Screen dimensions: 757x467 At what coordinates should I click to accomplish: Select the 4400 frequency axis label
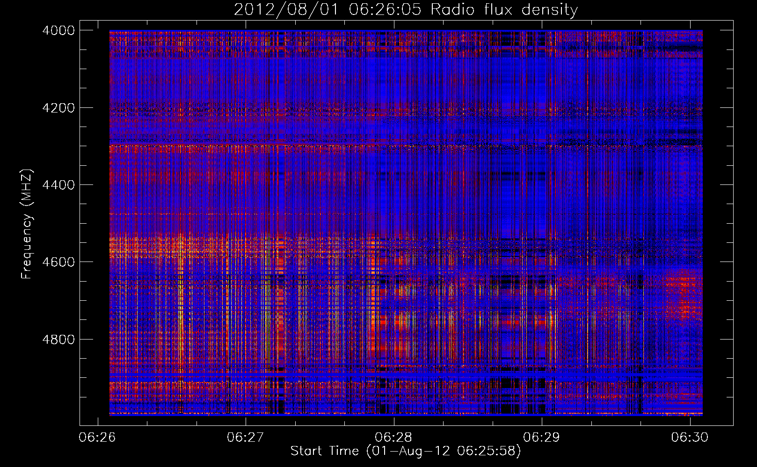coord(58,185)
